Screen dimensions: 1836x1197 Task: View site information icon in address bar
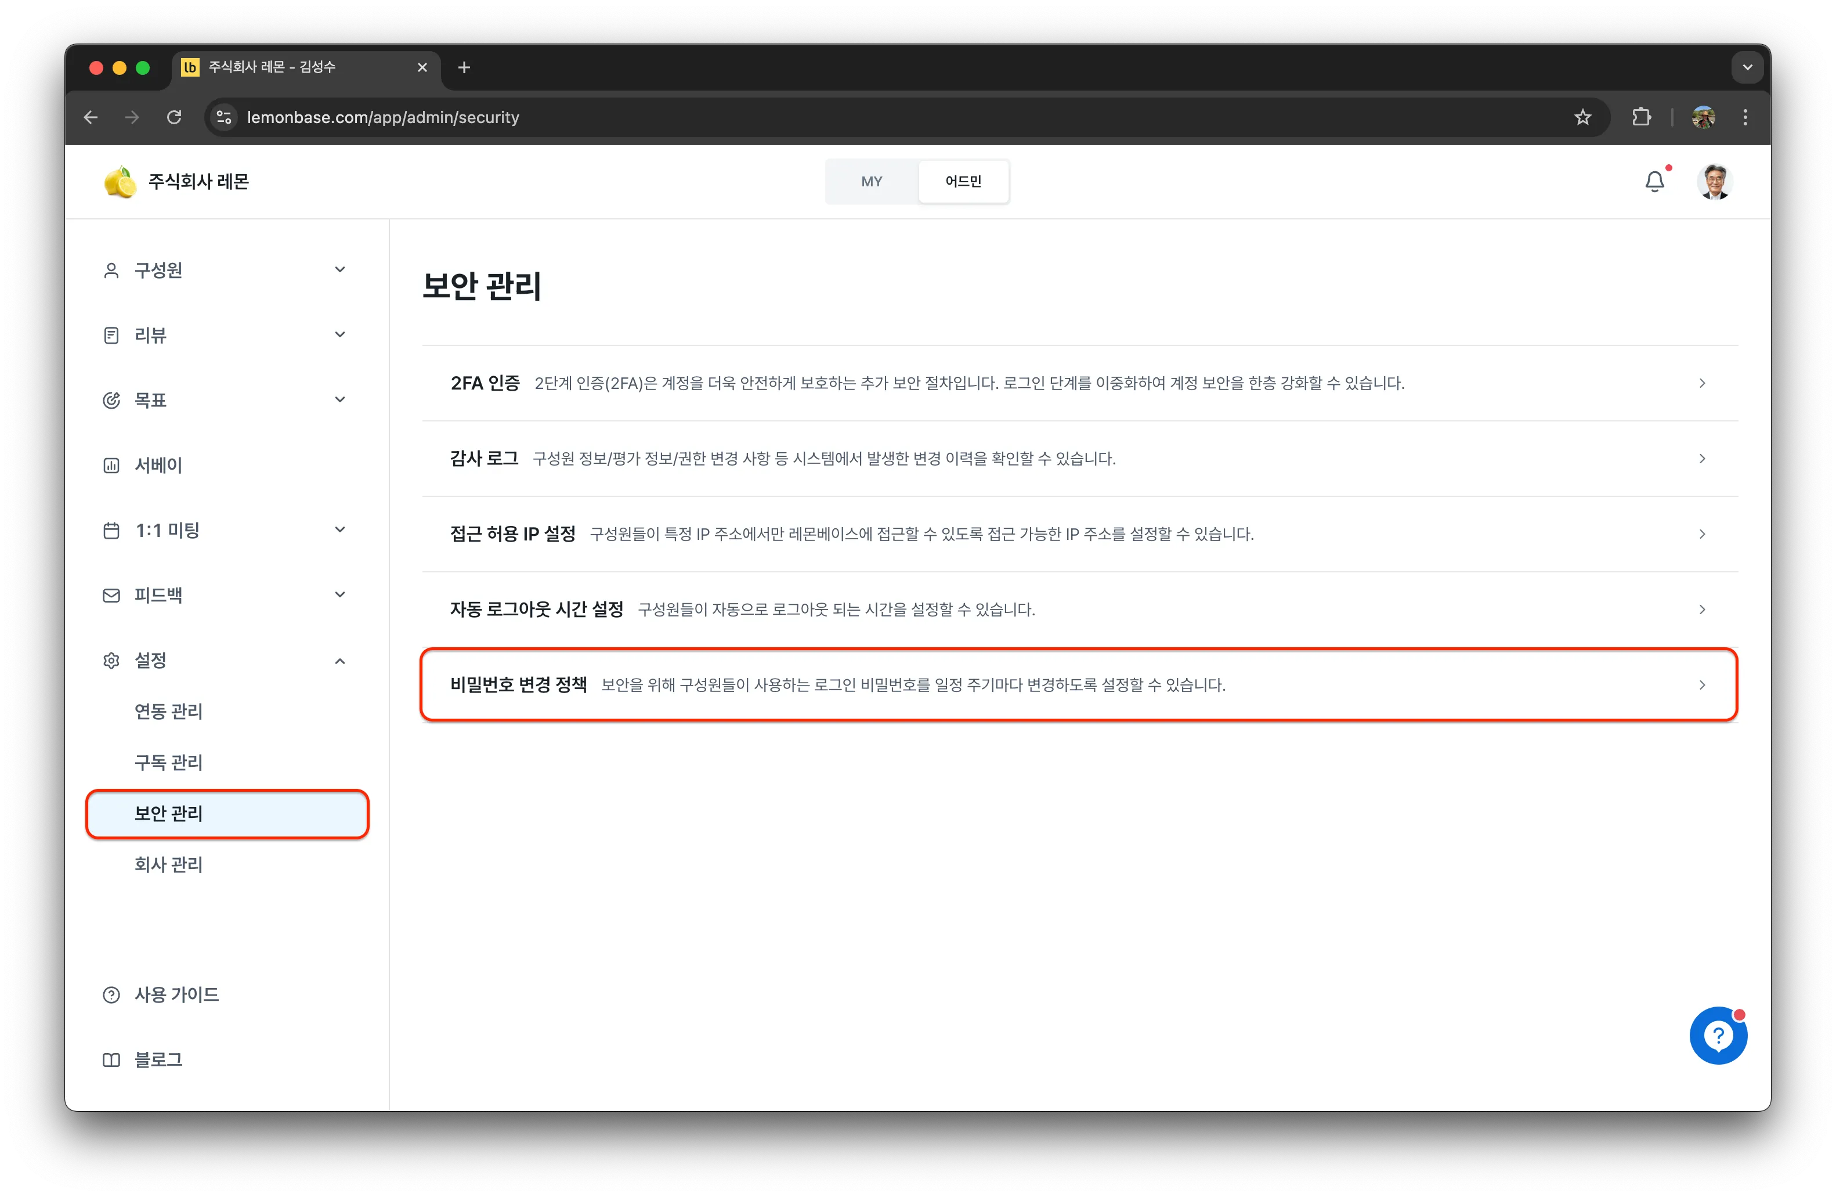[x=224, y=117]
